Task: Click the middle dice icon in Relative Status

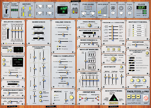Action: point(4,33)
